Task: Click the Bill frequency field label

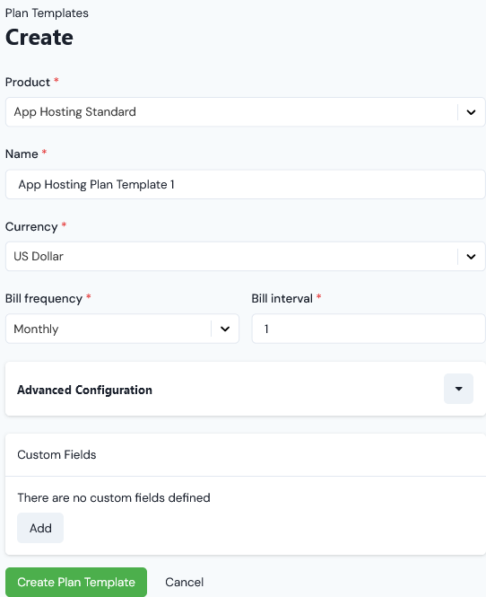Action: click(x=44, y=298)
